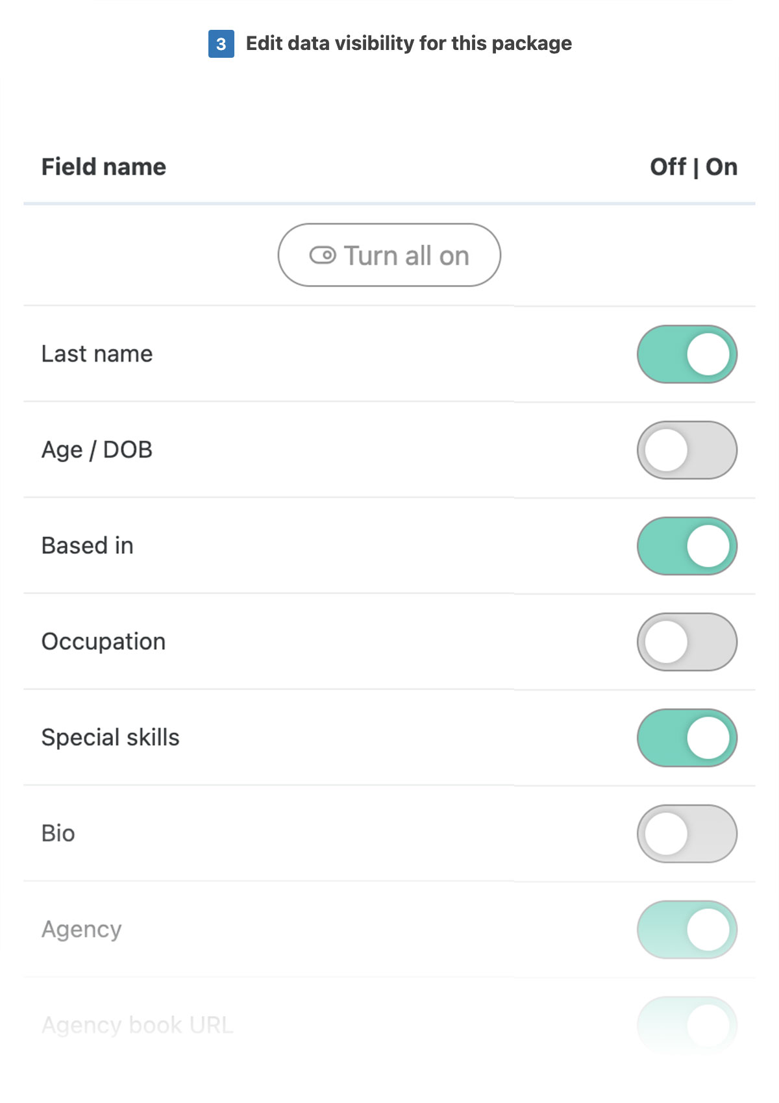Click the Turn all on button

click(389, 255)
